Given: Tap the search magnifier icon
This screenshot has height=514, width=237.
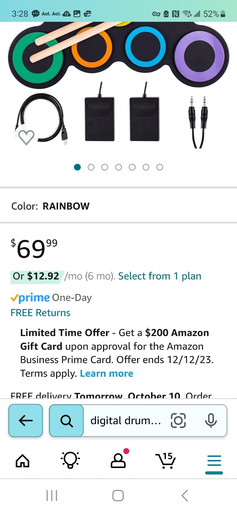Looking at the screenshot, I should coord(66,421).
